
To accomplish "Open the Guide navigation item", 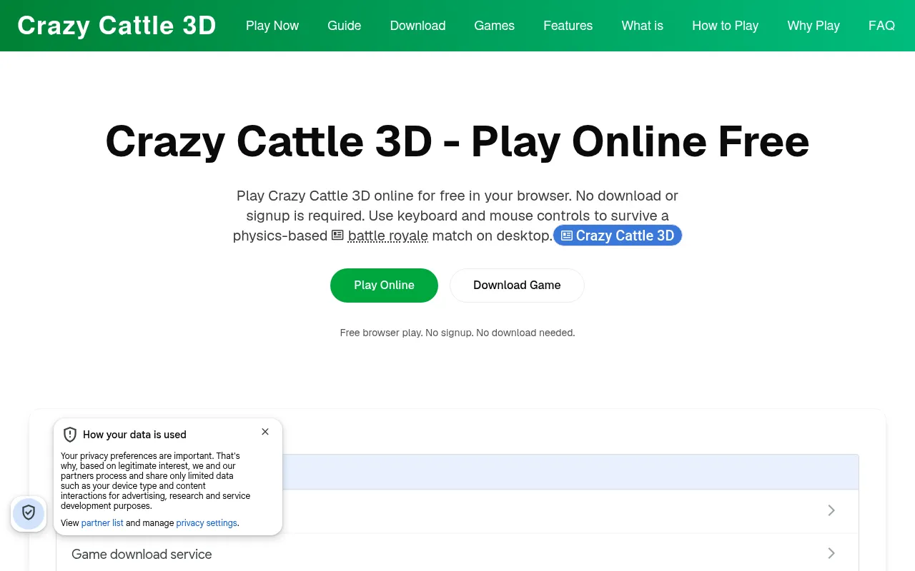I will point(345,26).
